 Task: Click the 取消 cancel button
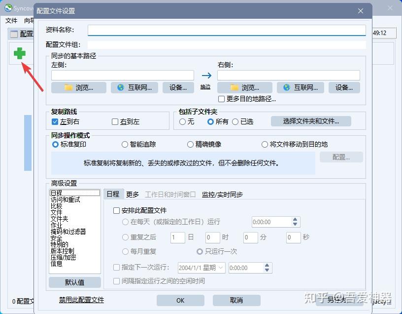tap(236, 300)
